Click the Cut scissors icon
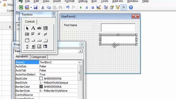Viewport: 176px width, 99px height. pyautogui.click(x=43, y=7)
